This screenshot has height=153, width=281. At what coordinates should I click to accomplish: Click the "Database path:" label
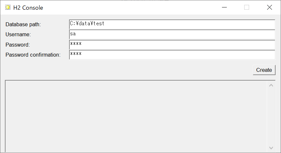pyautogui.click(x=23, y=25)
